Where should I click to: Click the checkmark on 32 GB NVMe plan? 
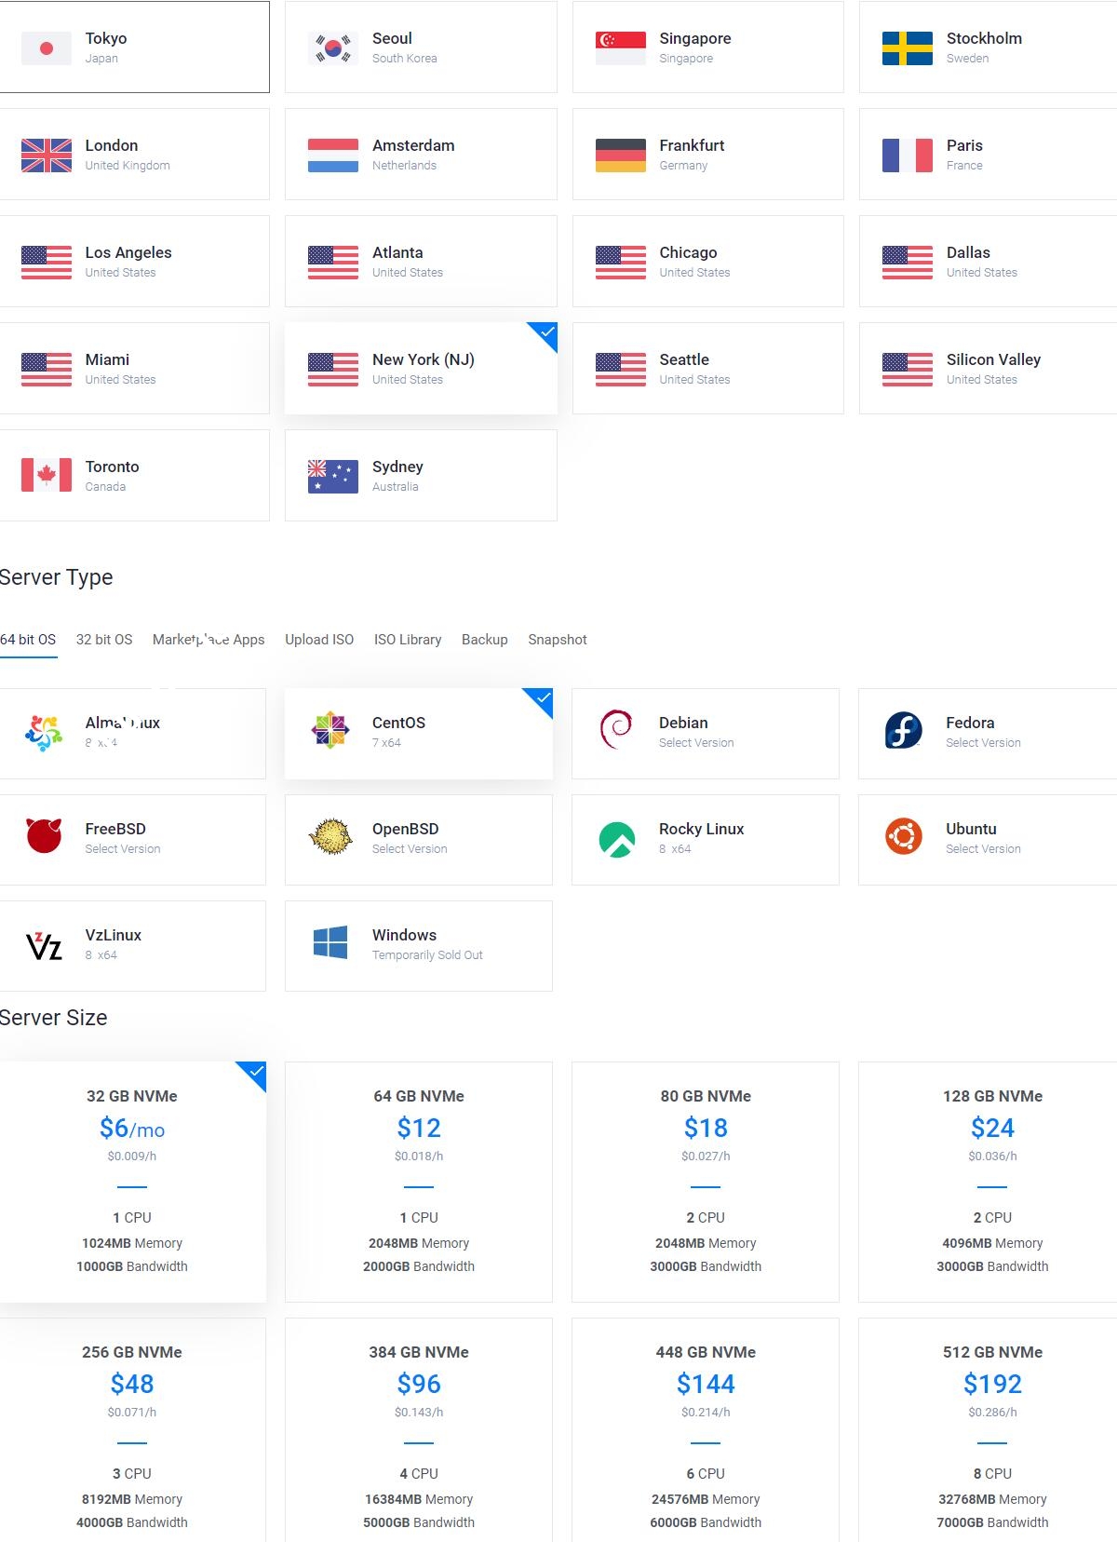257,1071
